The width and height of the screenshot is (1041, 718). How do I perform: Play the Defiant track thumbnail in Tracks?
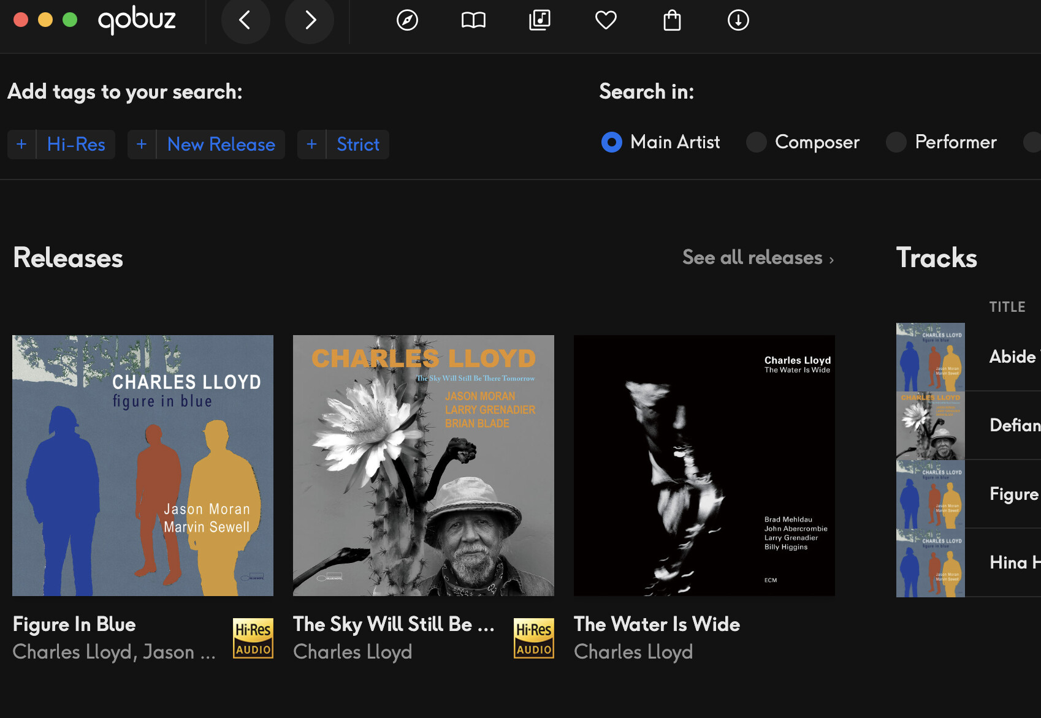[930, 426]
